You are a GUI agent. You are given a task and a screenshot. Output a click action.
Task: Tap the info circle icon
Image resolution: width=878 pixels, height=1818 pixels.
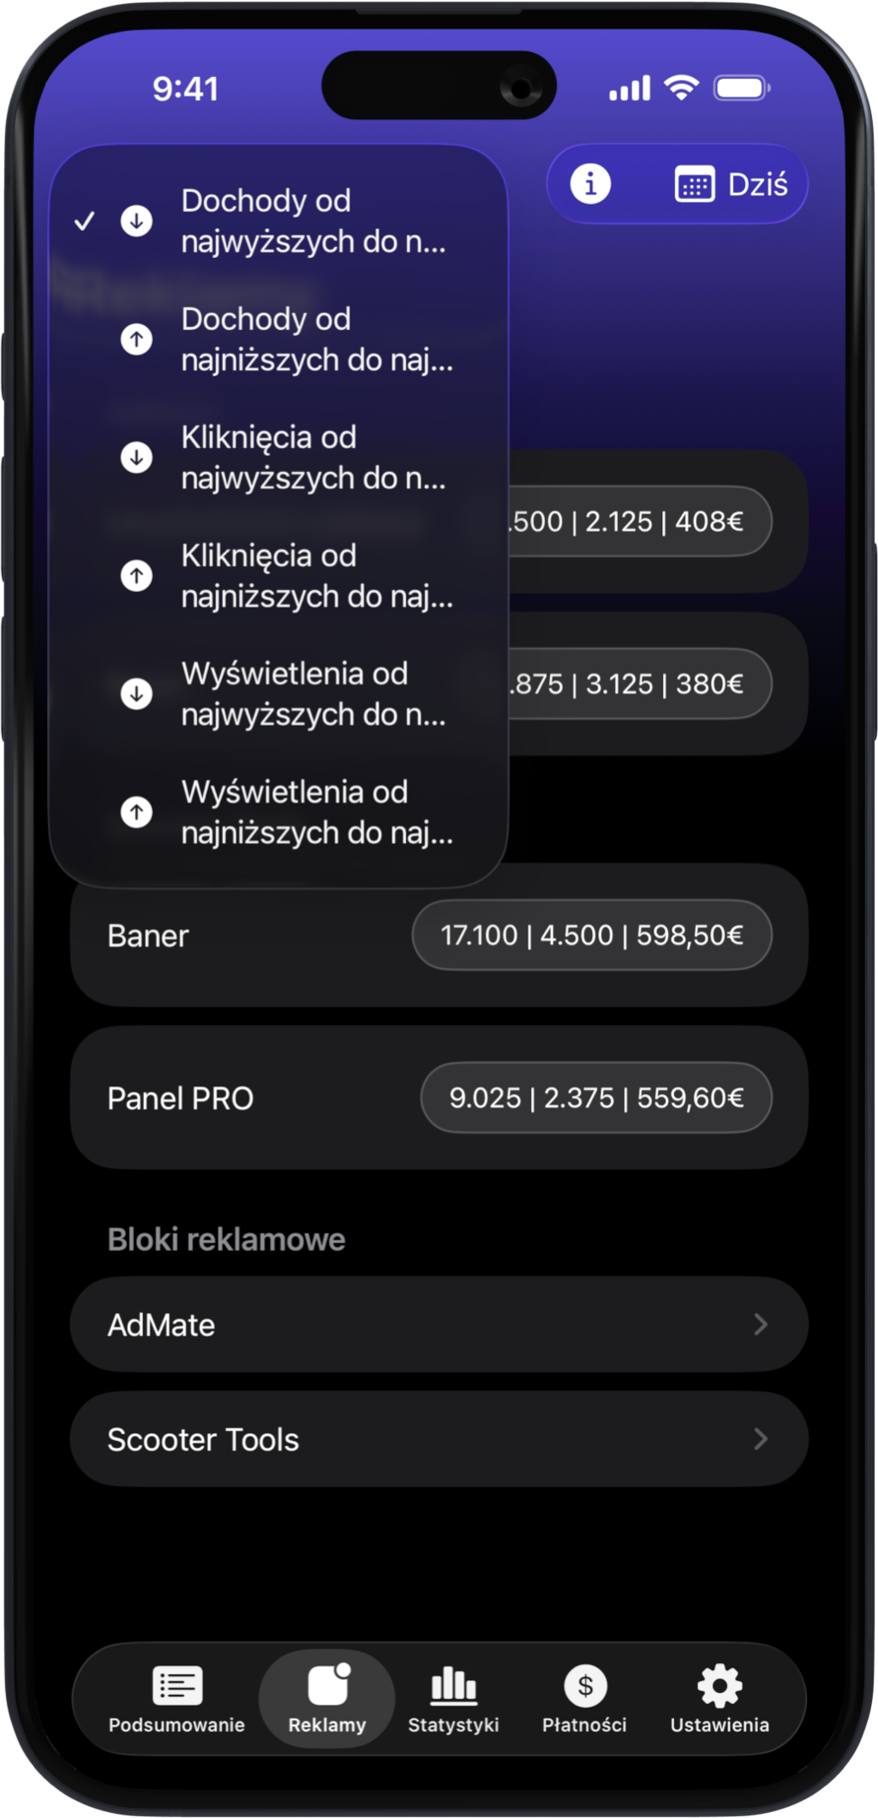[590, 183]
